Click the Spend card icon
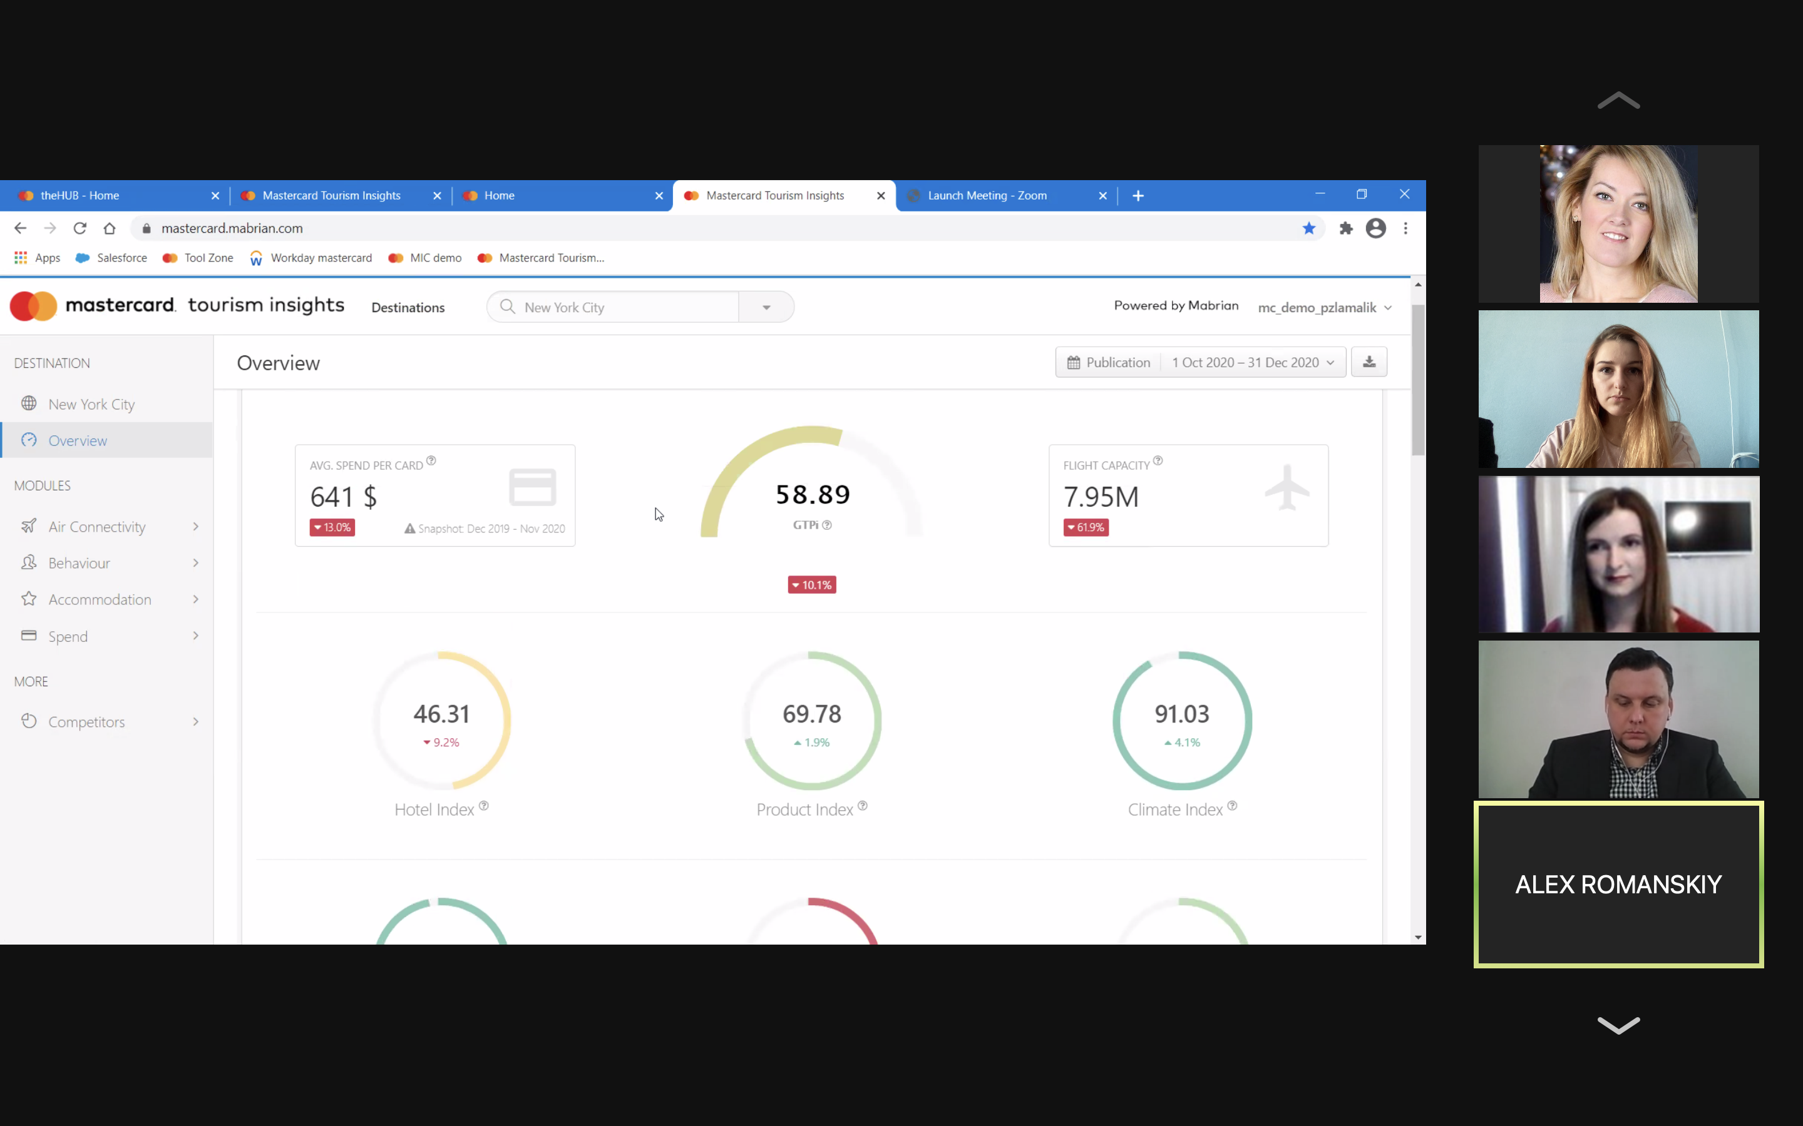This screenshot has width=1803, height=1126. (x=29, y=635)
